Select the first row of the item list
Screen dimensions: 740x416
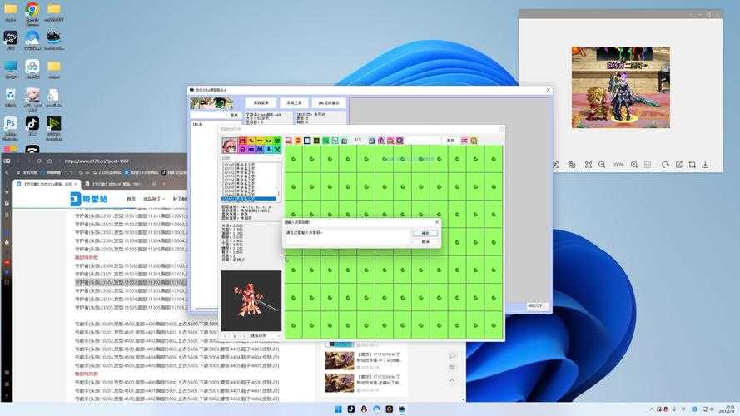coord(249,165)
